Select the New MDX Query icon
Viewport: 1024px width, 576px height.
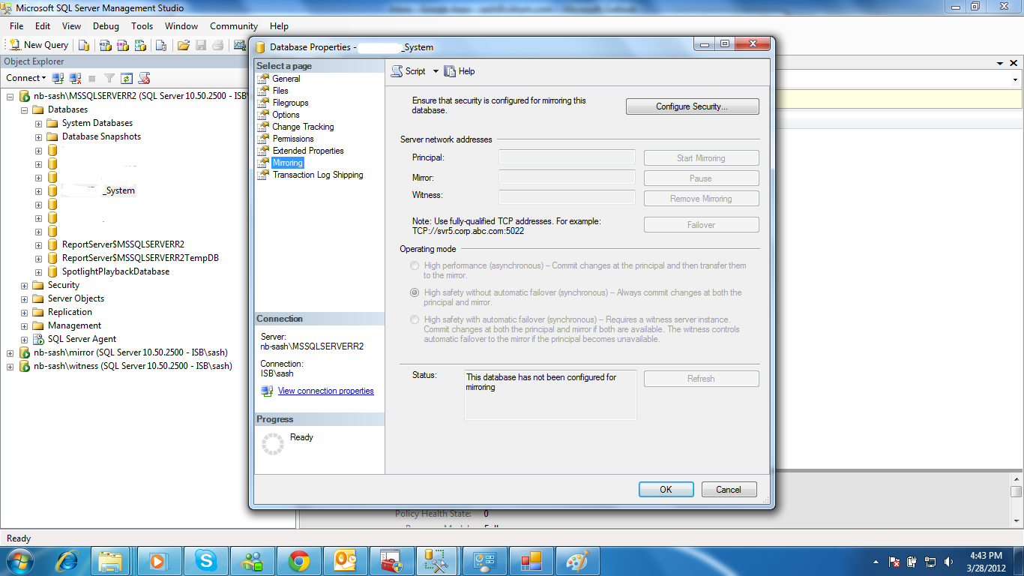105,45
